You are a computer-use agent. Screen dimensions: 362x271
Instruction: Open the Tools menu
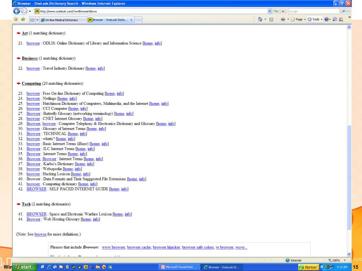[315, 19]
